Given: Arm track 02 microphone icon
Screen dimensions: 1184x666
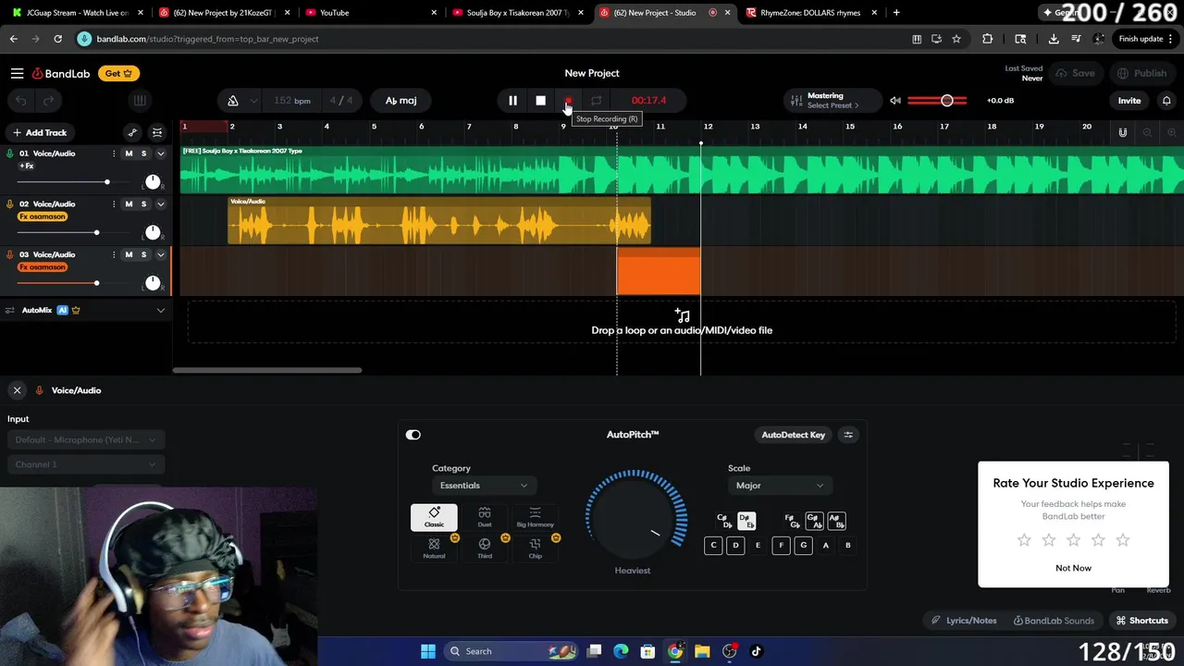Looking at the screenshot, I should (x=10, y=204).
